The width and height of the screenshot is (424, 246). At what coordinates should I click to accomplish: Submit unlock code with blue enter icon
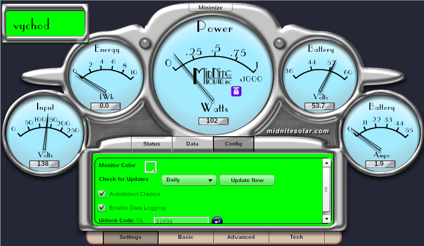click(x=217, y=221)
